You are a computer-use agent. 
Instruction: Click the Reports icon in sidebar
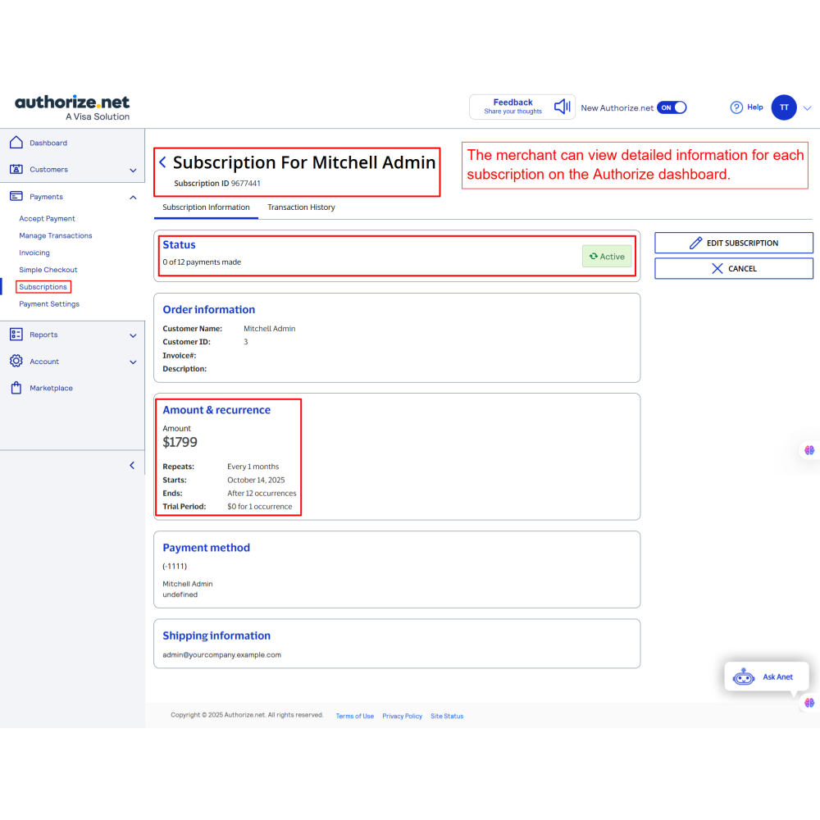point(16,335)
